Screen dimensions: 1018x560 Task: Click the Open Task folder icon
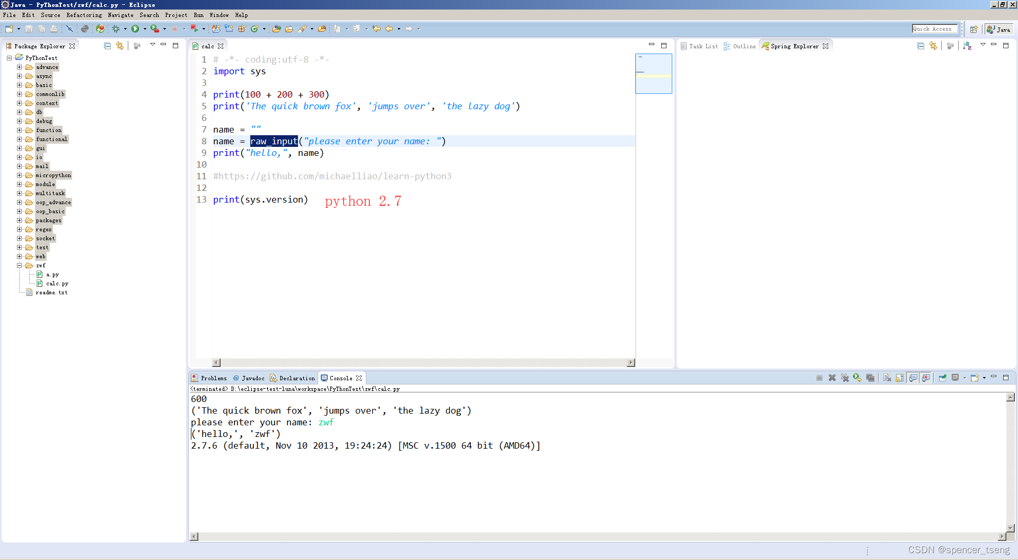289,29
